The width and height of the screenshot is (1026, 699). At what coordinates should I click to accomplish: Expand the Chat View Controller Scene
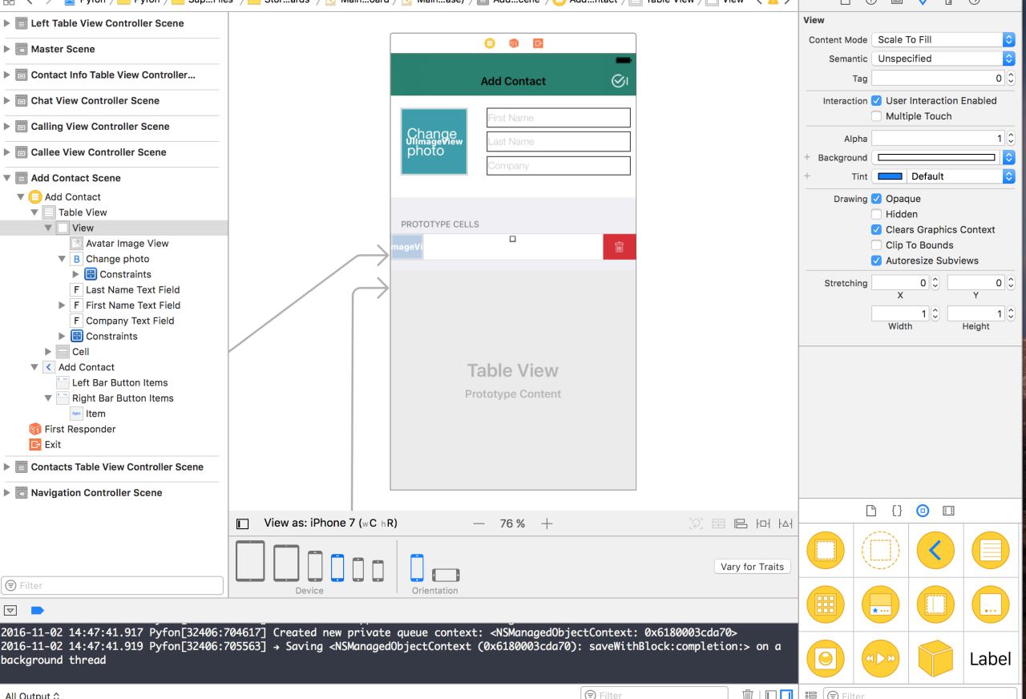tap(9, 100)
